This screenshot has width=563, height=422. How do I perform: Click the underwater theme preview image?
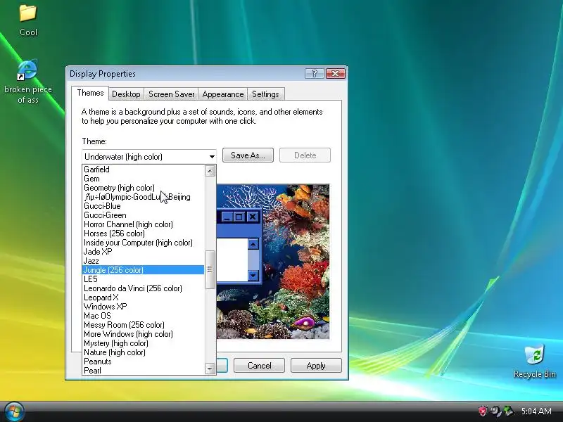pos(273,262)
